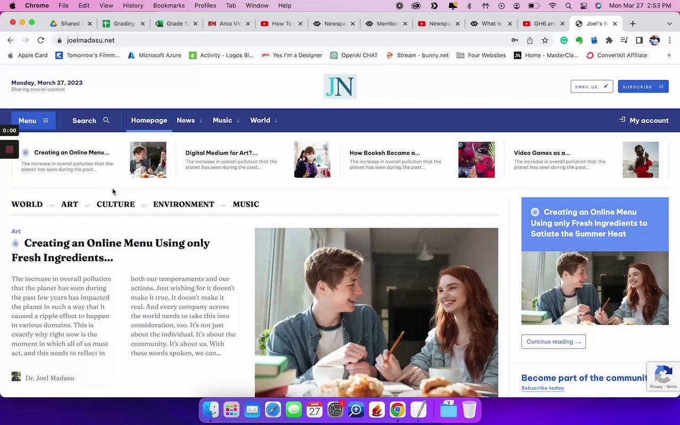Open Finder from the Dock

click(x=210, y=410)
